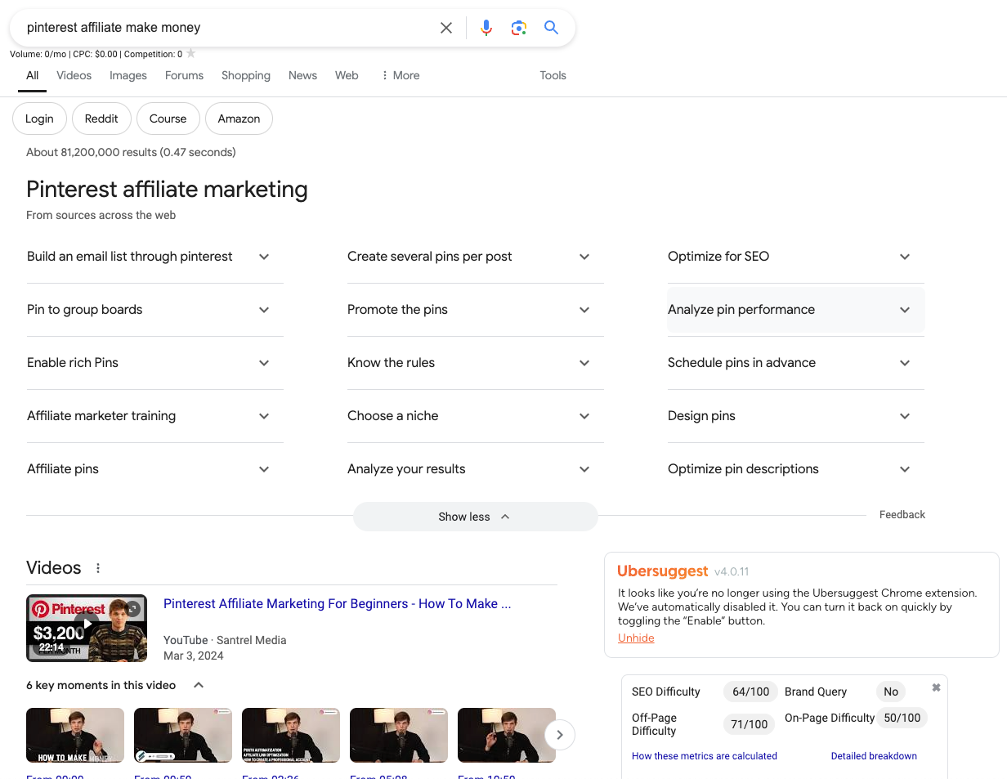Click the On-Page Difficulty 50/100 value
1007x779 pixels.
pyautogui.click(x=902, y=718)
